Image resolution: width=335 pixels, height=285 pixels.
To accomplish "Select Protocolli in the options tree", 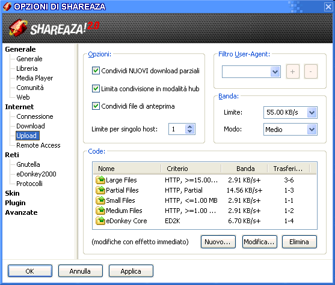I will [29, 184].
